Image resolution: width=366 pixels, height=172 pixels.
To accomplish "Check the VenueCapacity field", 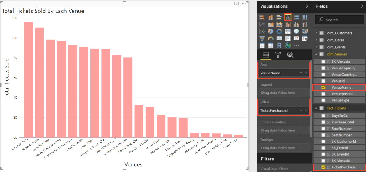I will (x=323, y=68).
